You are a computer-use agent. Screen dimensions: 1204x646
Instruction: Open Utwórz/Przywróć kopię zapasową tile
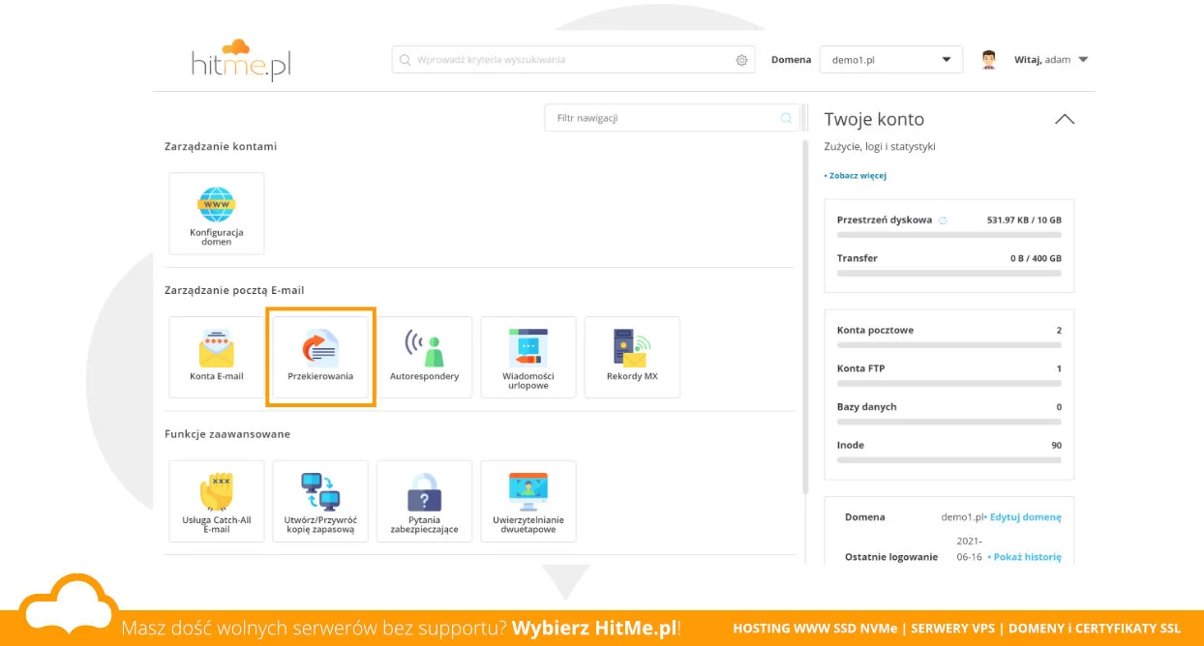pyautogui.click(x=320, y=501)
